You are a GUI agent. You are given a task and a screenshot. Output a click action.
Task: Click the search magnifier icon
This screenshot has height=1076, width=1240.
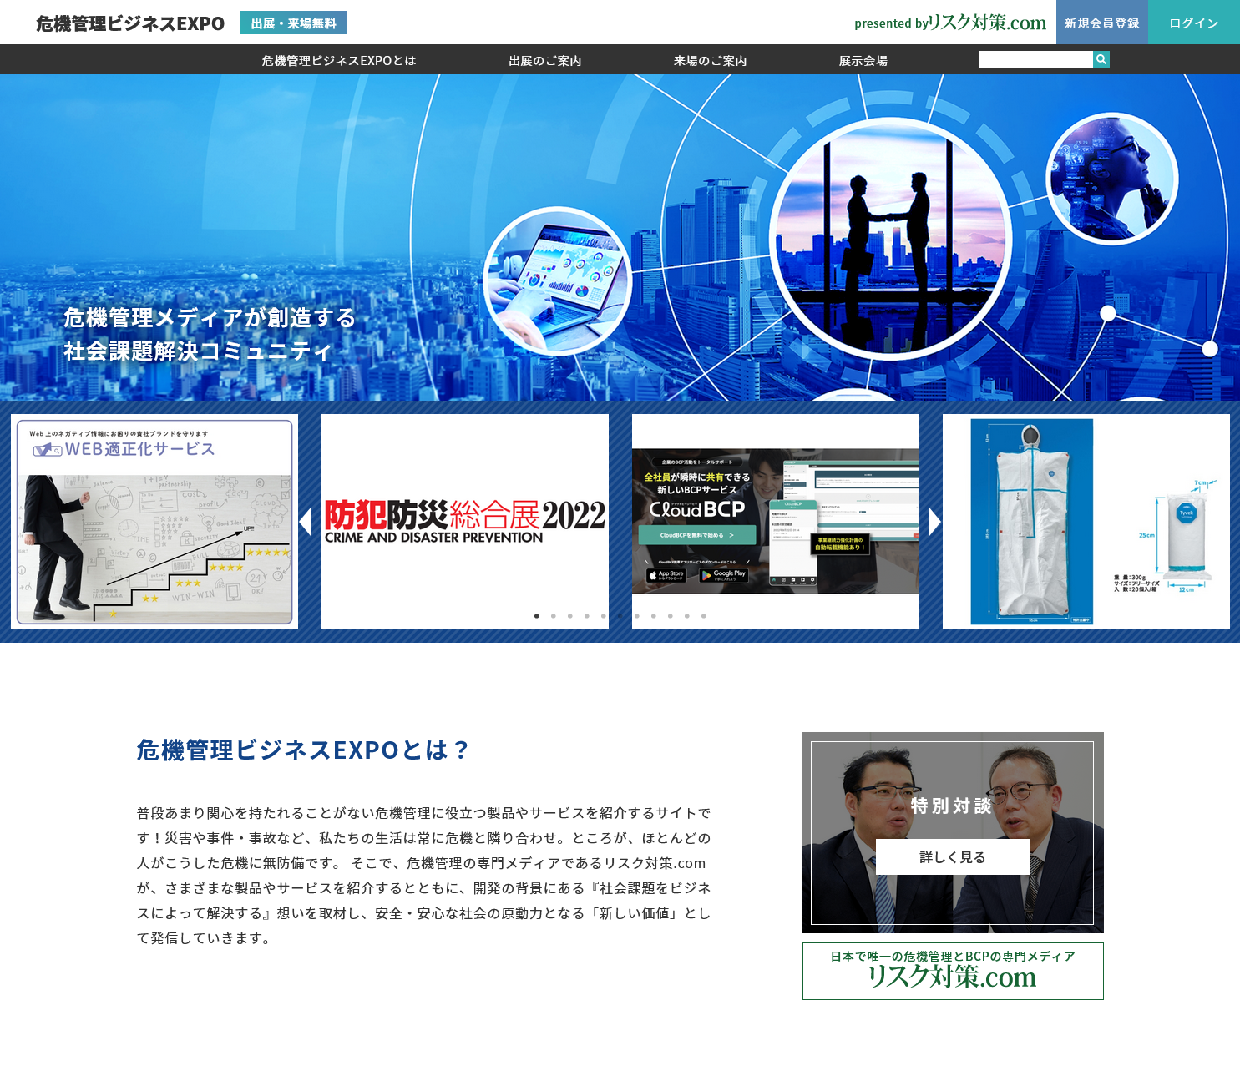click(1101, 59)
